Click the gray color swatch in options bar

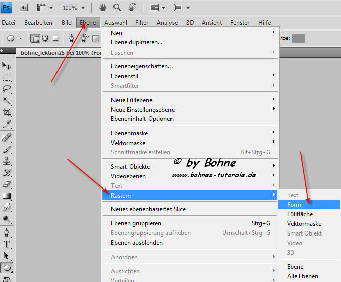(298, 38)
